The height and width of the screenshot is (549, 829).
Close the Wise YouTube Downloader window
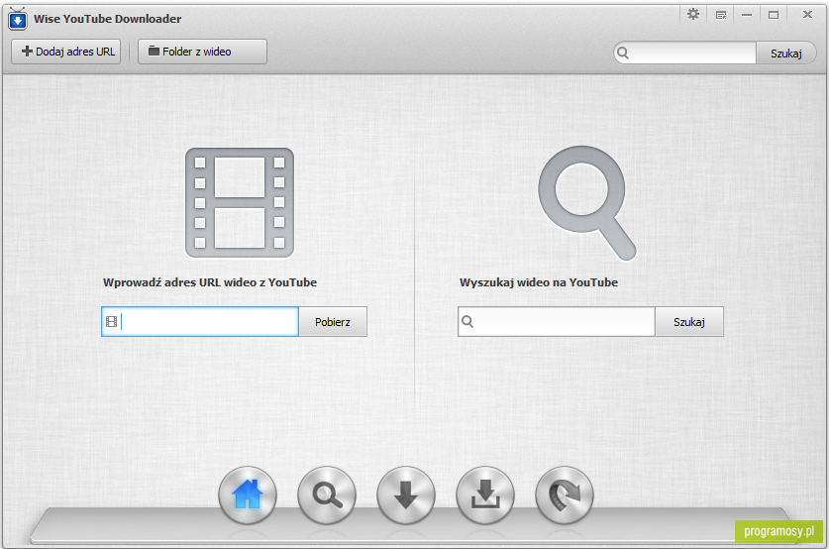click(x=807, y=15)
